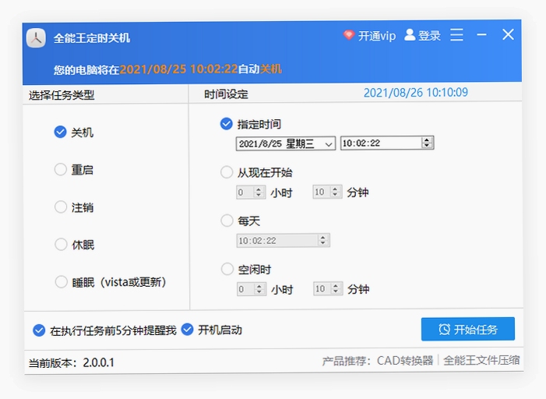
Task: Toggle the 开机启动 checkbox
Action: (x=188, y=330)
